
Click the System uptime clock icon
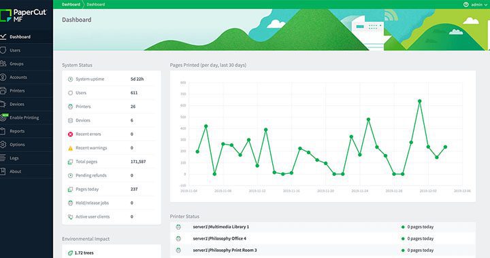[x=70, y=79]
